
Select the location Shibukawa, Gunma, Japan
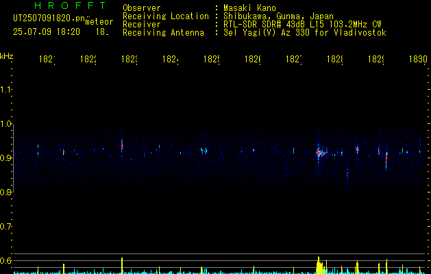[x=278, y=16]
